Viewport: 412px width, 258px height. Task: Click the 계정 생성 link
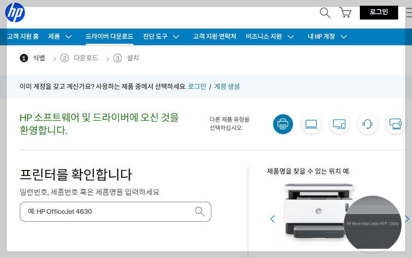tap(227, 86)
